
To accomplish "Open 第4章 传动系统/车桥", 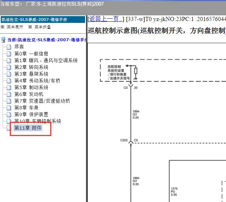I will (x=37, y=81).
